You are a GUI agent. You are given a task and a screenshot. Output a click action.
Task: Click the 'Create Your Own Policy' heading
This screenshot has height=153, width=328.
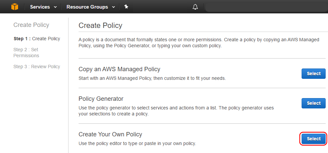pyautogui.click(x=110, y=134)
